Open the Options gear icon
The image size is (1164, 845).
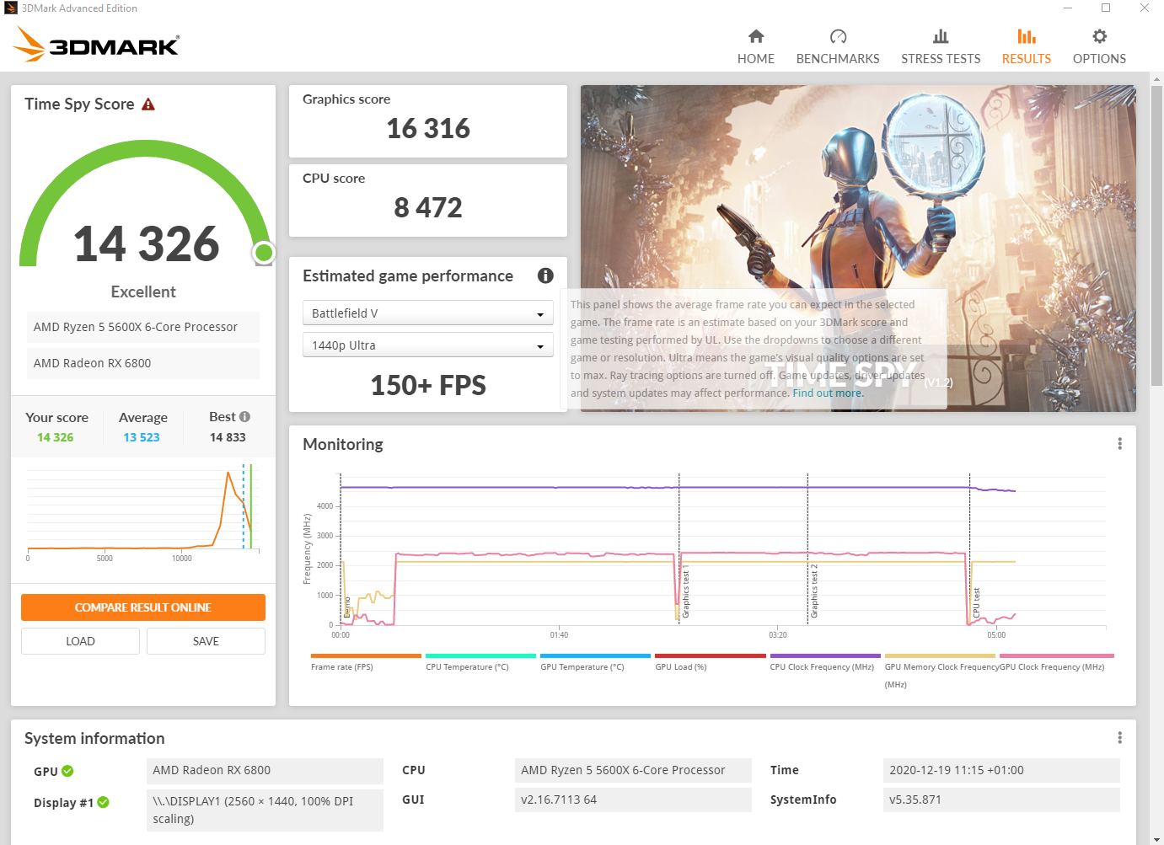coord(1099,36)
